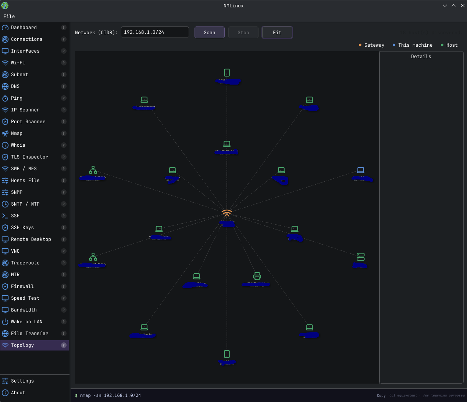Screen dimensions: 467x402
Task: Open the Interfaces monitor icon
Action: coord(5,51)
